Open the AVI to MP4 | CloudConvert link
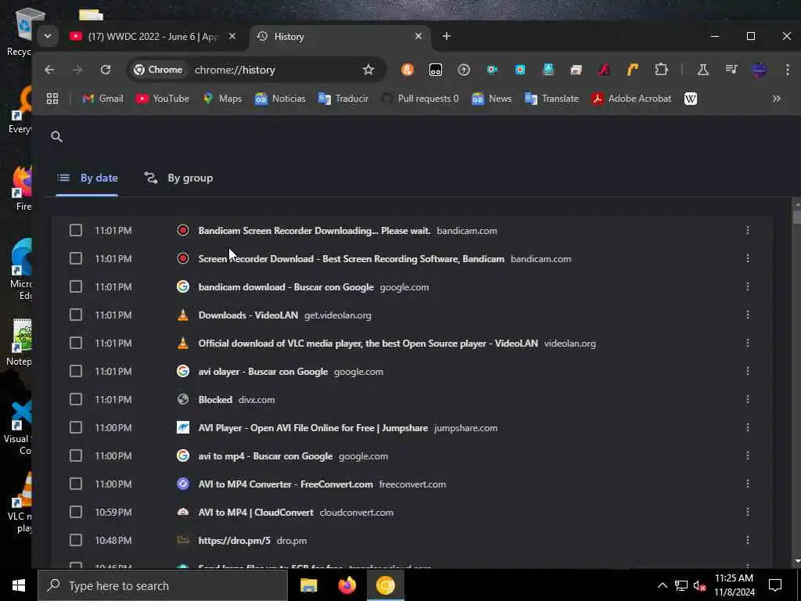Screen dimensions: 801x601 256,512
